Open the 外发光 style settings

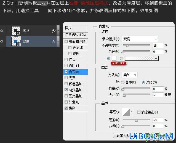pos(74,102)
